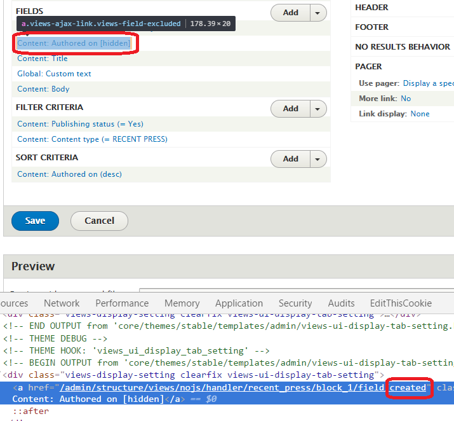Screen dimensions: 454x421
Task: Switch to the Application DevTools tab
Action: point(239,303)
